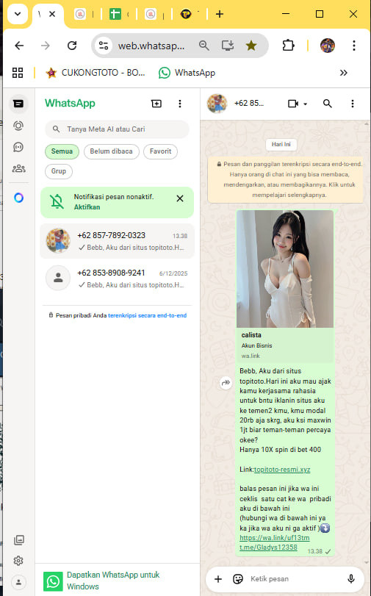Start a new chat

pyautogui.click(x=156, y=104)
